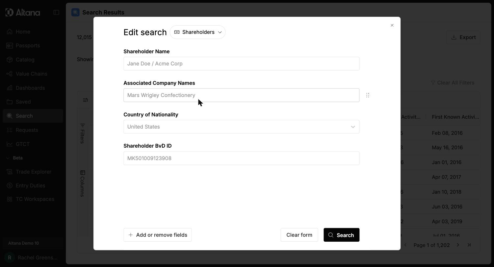Open the Shareholders search type dropdown
The width and height of the screenshot is (494, 267).
[x=197, y=32]
